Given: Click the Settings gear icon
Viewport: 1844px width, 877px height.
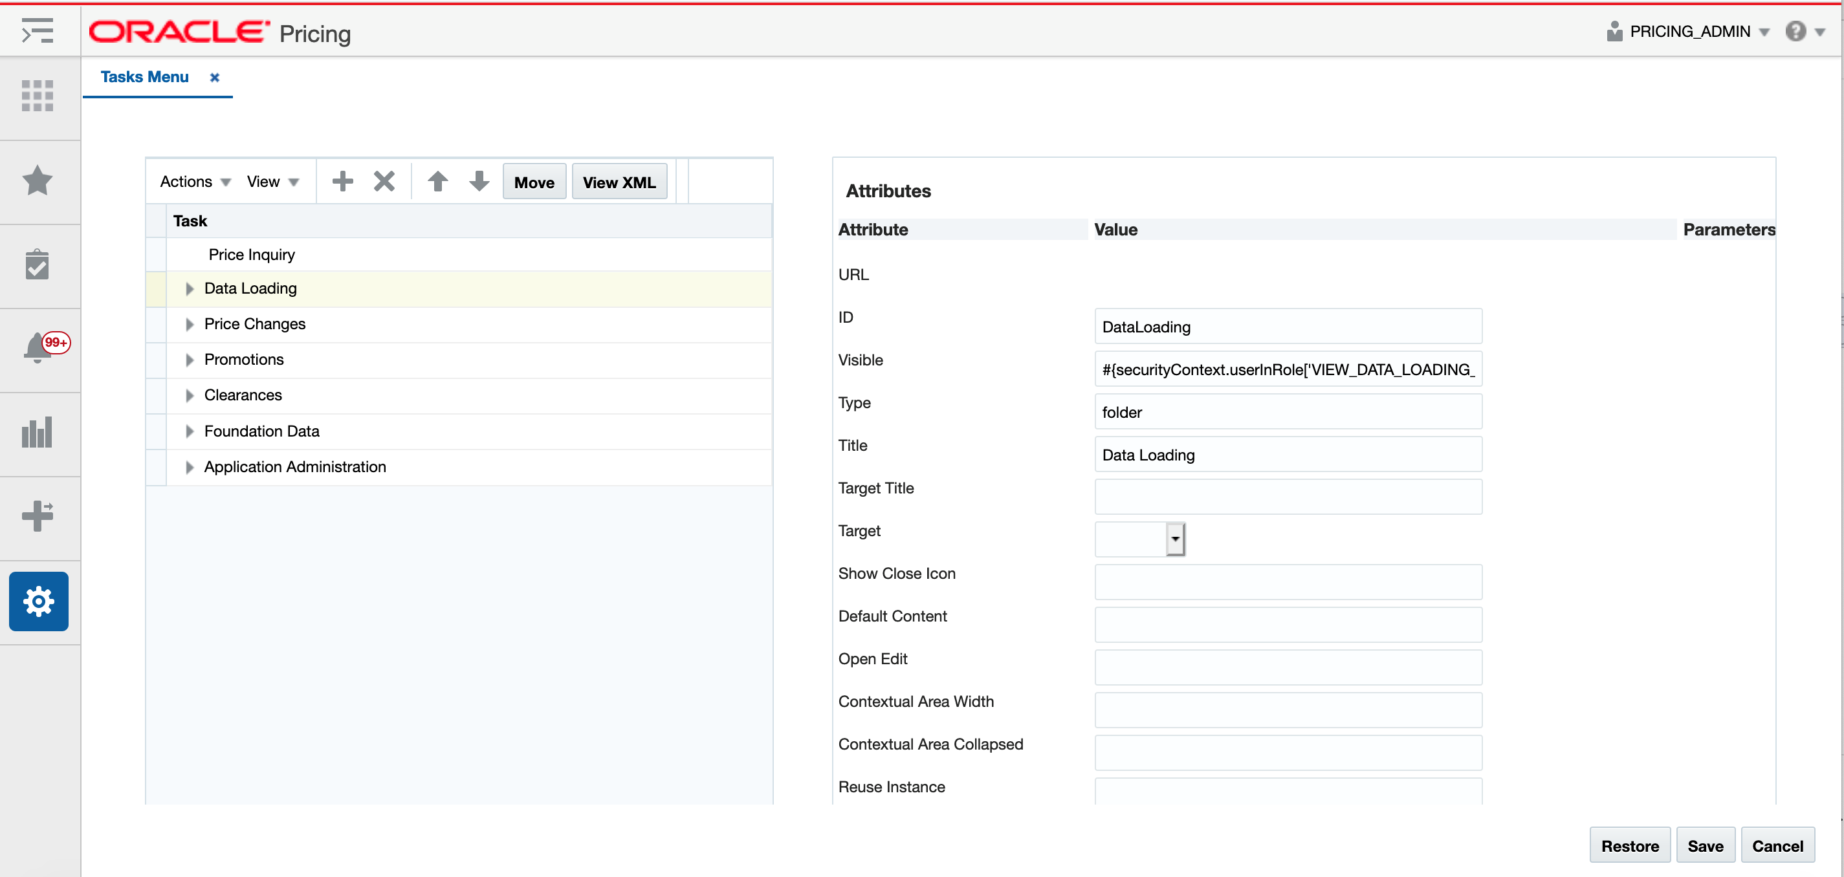Looking at the screenshot, I should pos(39,601).
